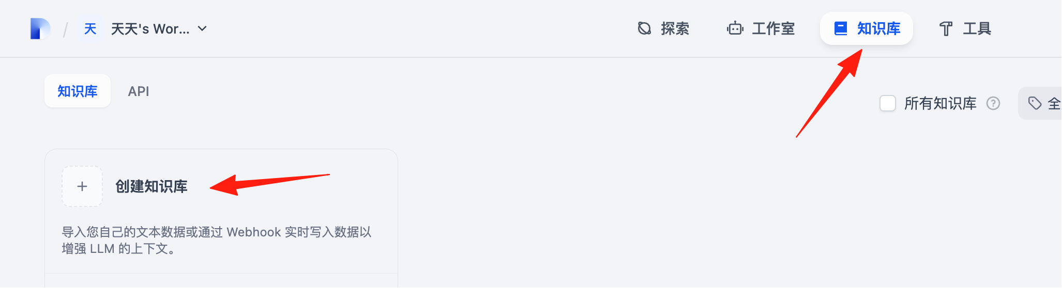Click the 创建知识库 title text
The height and width of the screenshot is (288, 1062).
click(x=151, y=186)
